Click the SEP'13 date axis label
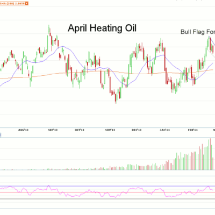This screenshot has height=215, width=215. pyautogui.click(x=53, y=130)
